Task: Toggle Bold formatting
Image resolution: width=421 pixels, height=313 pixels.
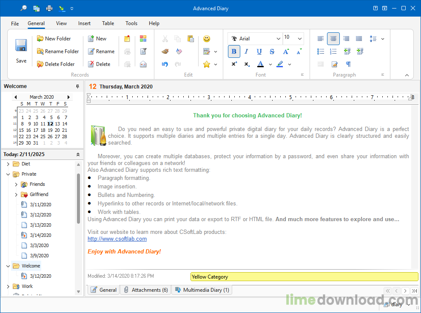Action: click(234, 51)
